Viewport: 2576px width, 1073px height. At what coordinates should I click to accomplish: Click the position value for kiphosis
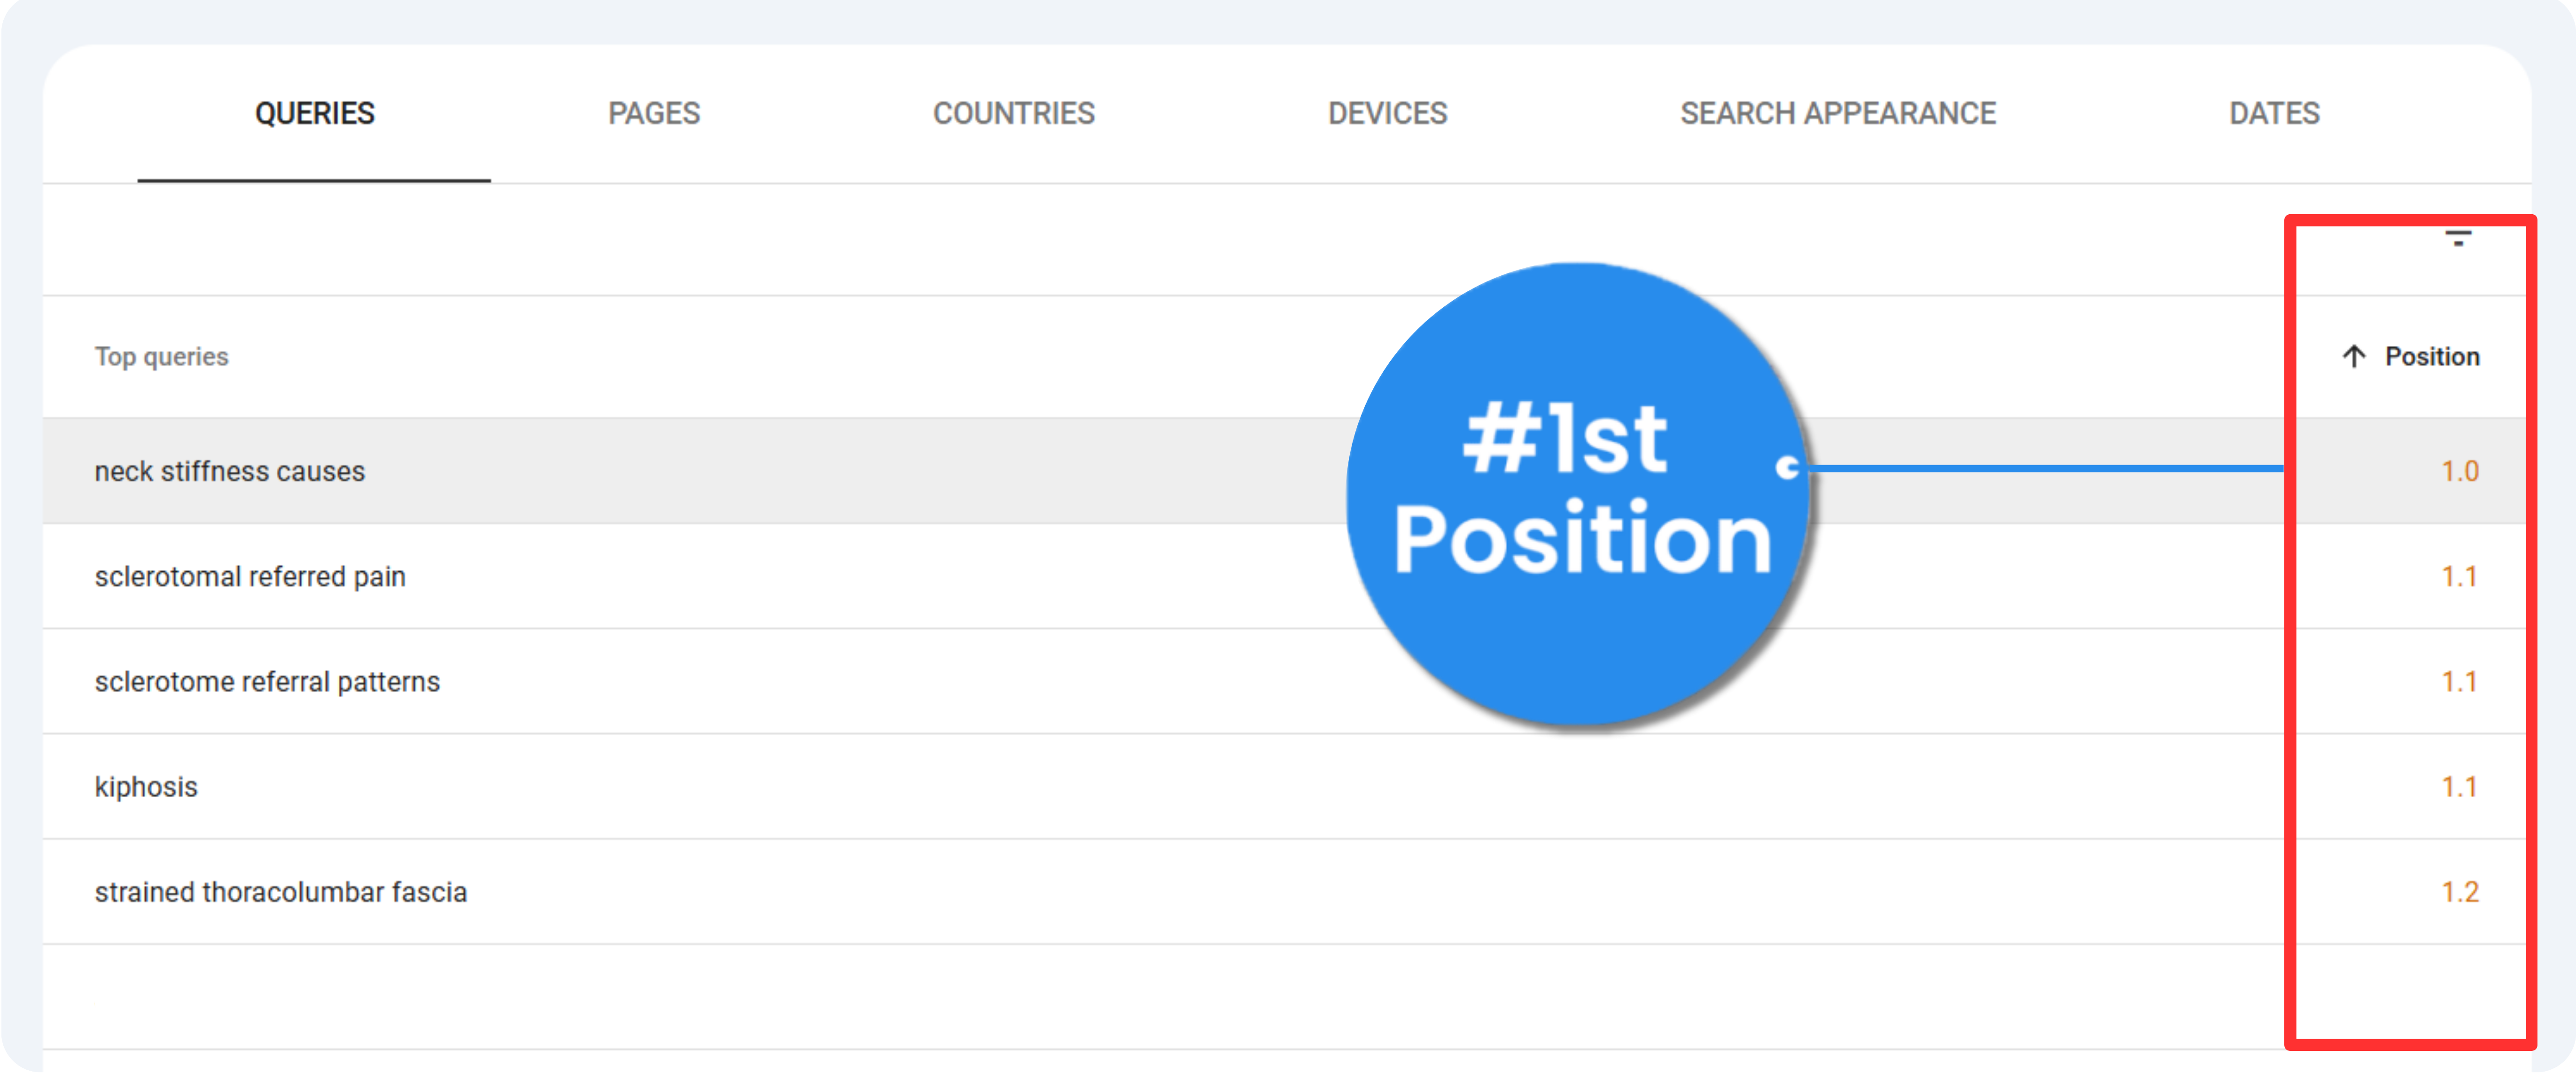click(2459, 787)
